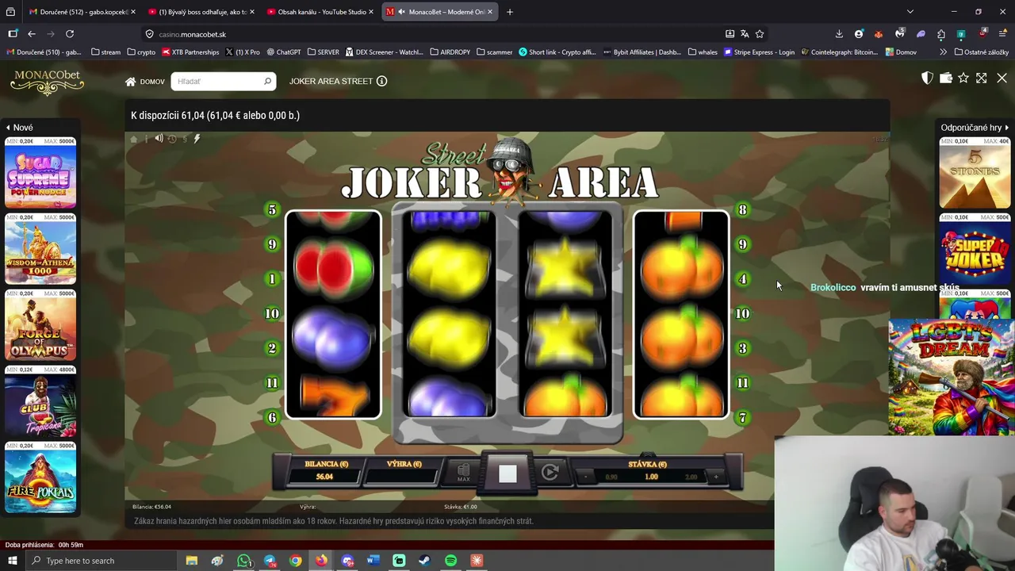The width and height of the screenshot is (1015, 571).
Task: Collapse the Nové games sidebar
Action: [18, 127]
